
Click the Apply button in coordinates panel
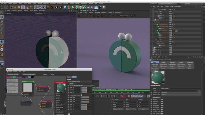click(x=143, y=109)
